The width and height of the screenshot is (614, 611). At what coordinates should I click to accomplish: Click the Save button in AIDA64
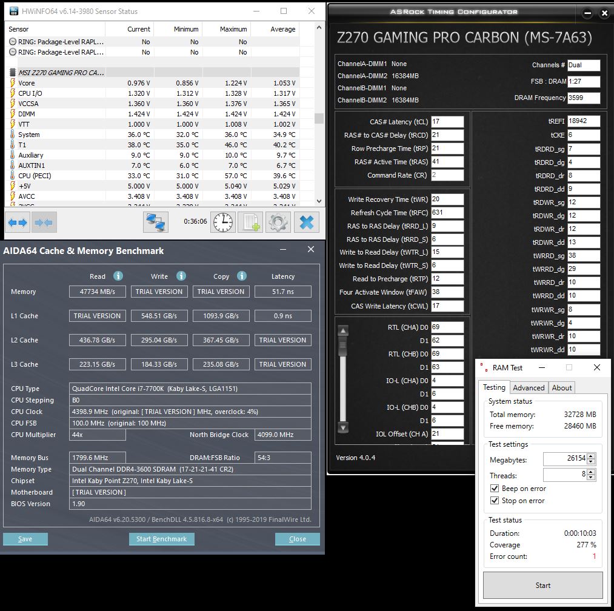[25, 539]
